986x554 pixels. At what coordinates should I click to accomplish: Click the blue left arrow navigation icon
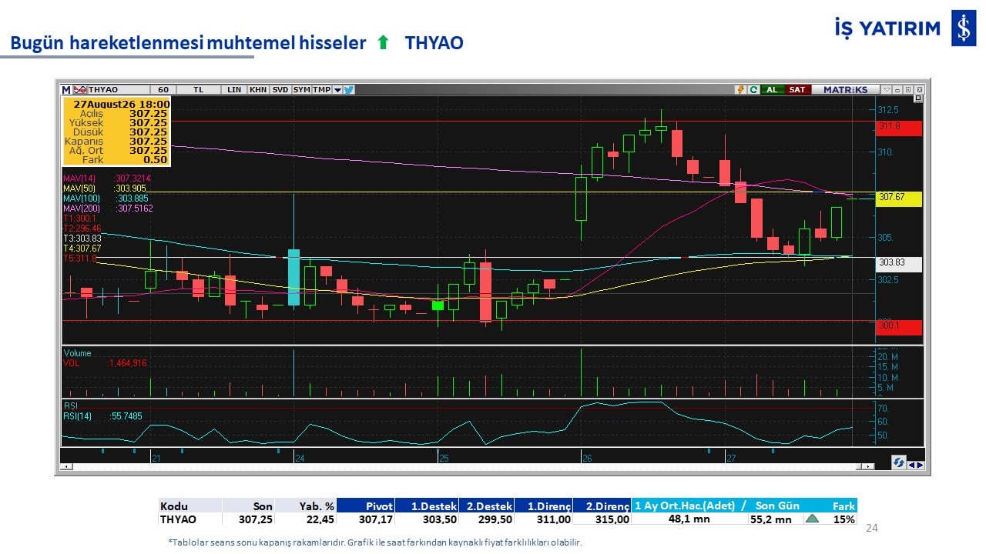click(x=912, y=465)
